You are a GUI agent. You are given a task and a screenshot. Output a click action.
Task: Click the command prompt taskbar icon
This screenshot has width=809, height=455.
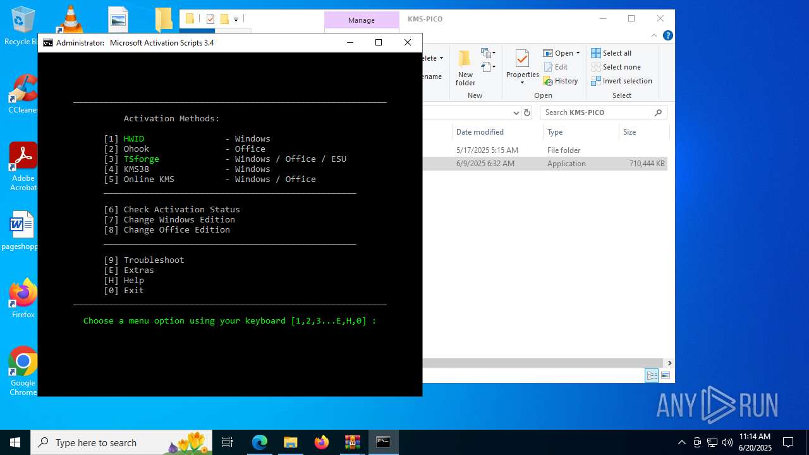tap(384, 442)
